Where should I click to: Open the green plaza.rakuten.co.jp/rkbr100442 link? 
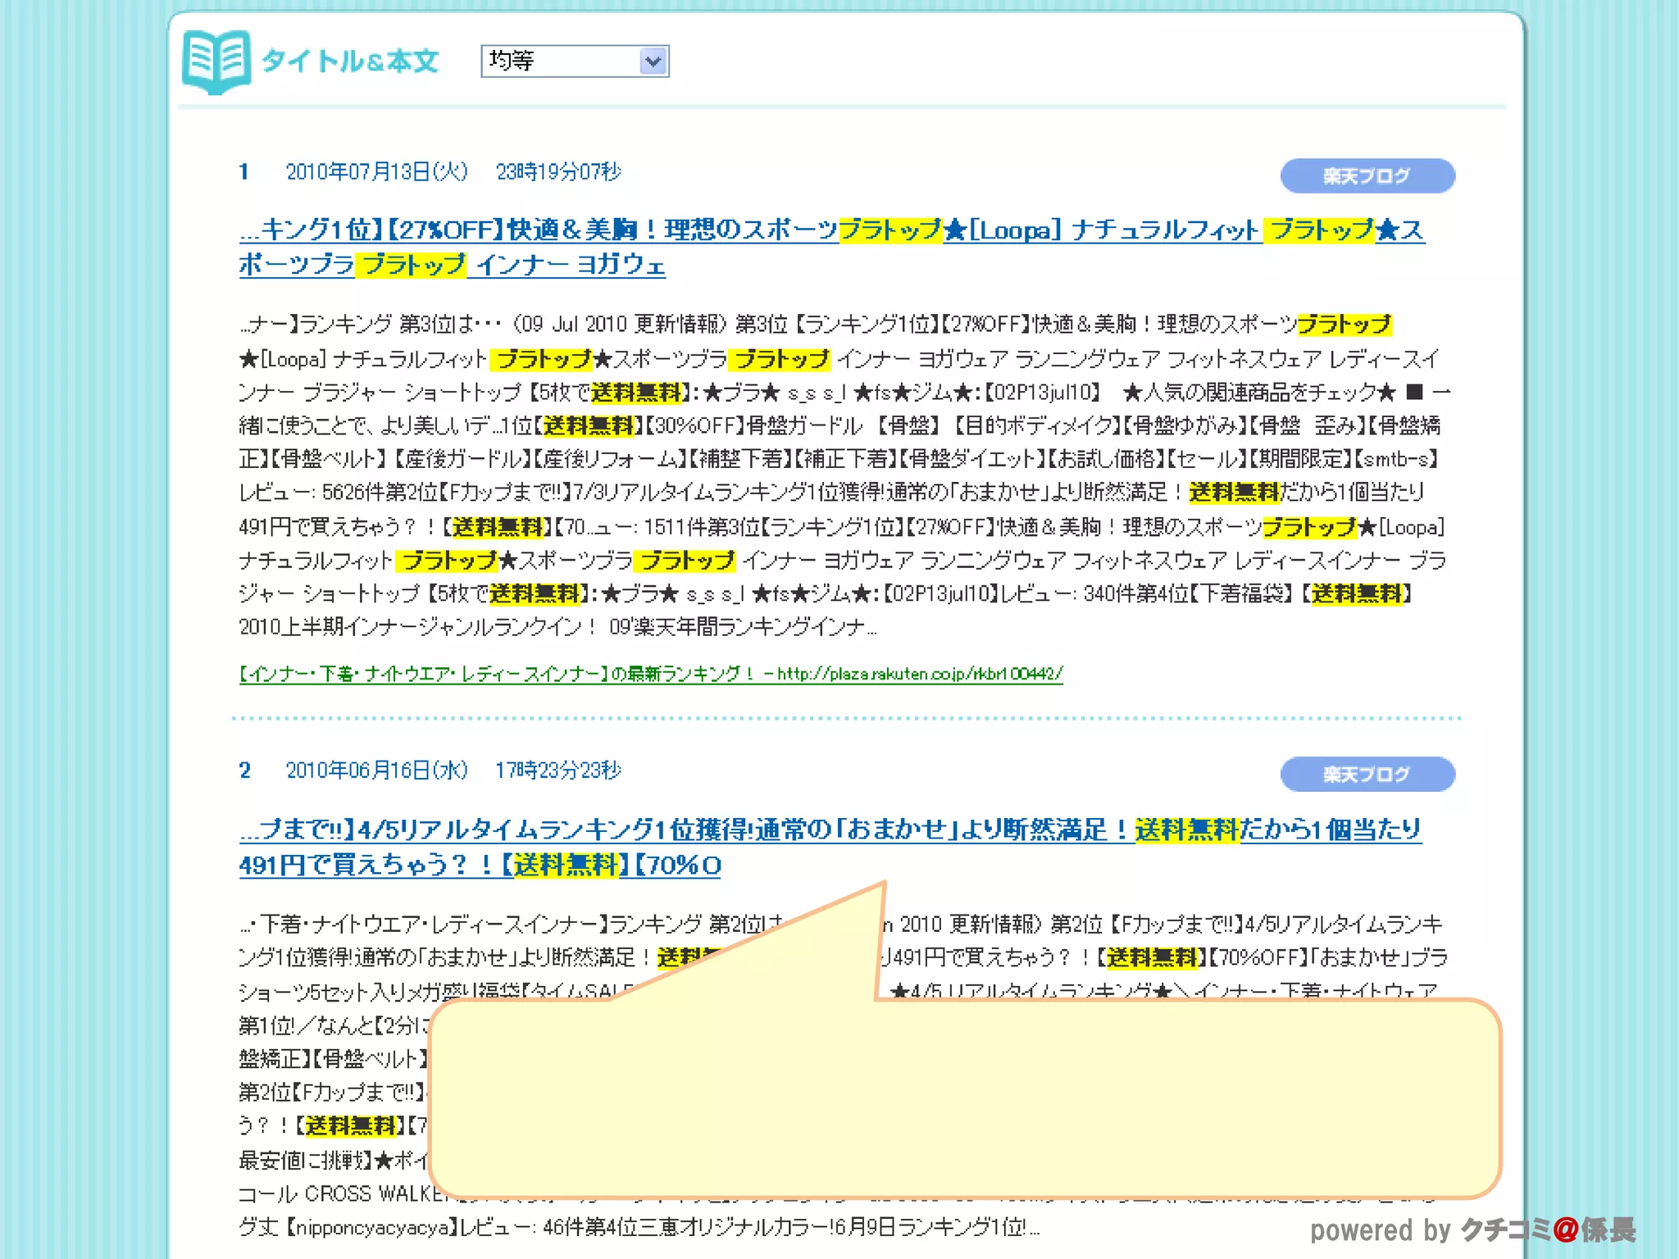pyautogui.click(x=651, y=674)
